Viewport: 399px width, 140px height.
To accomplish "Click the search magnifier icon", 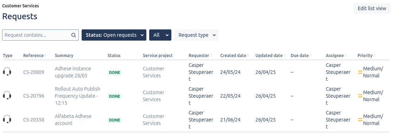I will pyautogui.click(x=74, y=35).
